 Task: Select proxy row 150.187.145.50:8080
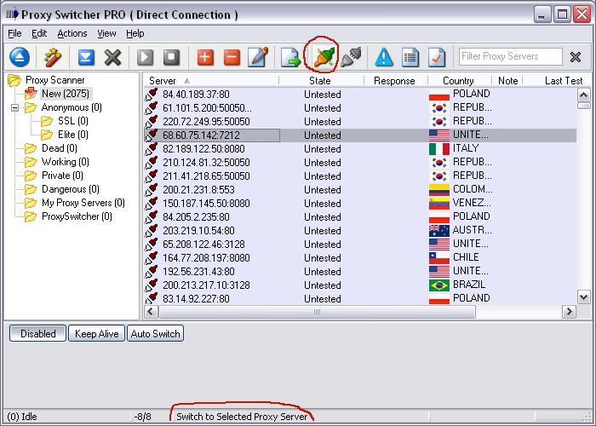point(360,204)
